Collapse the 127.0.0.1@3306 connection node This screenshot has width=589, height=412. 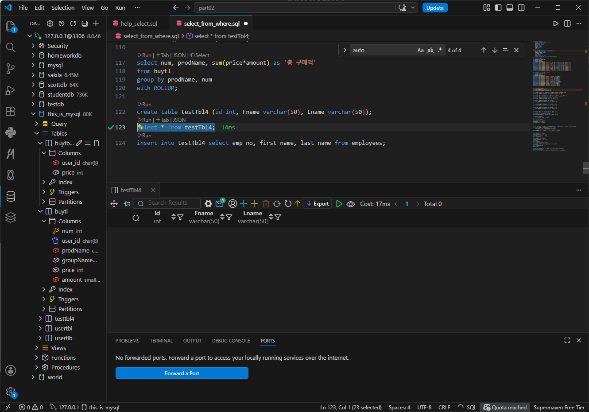point(30,36)
